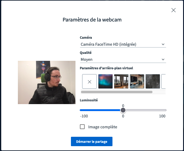Click the Luminosité slider handle

tap(123, 110)
